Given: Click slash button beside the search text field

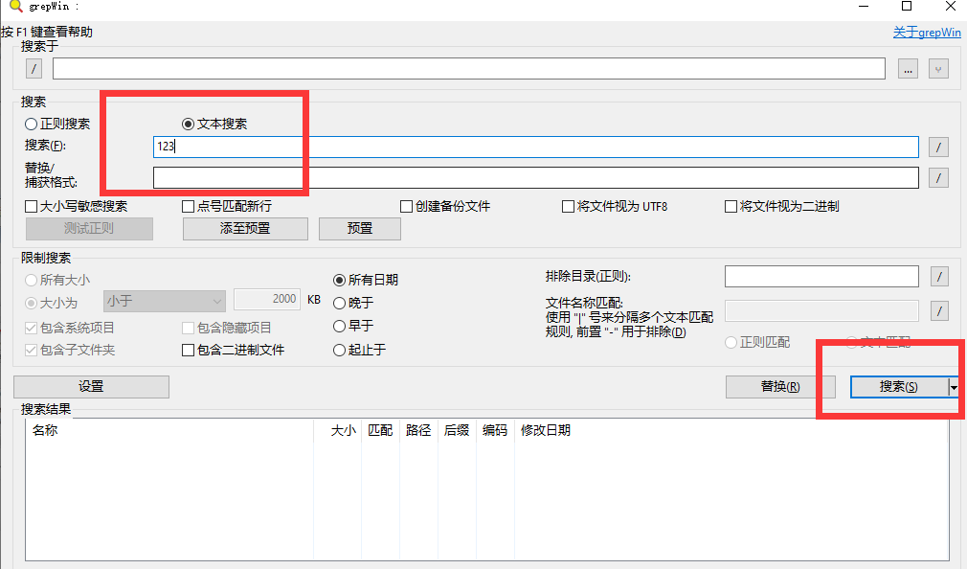Looking at the screenshot, I should [x=940, y=147].
